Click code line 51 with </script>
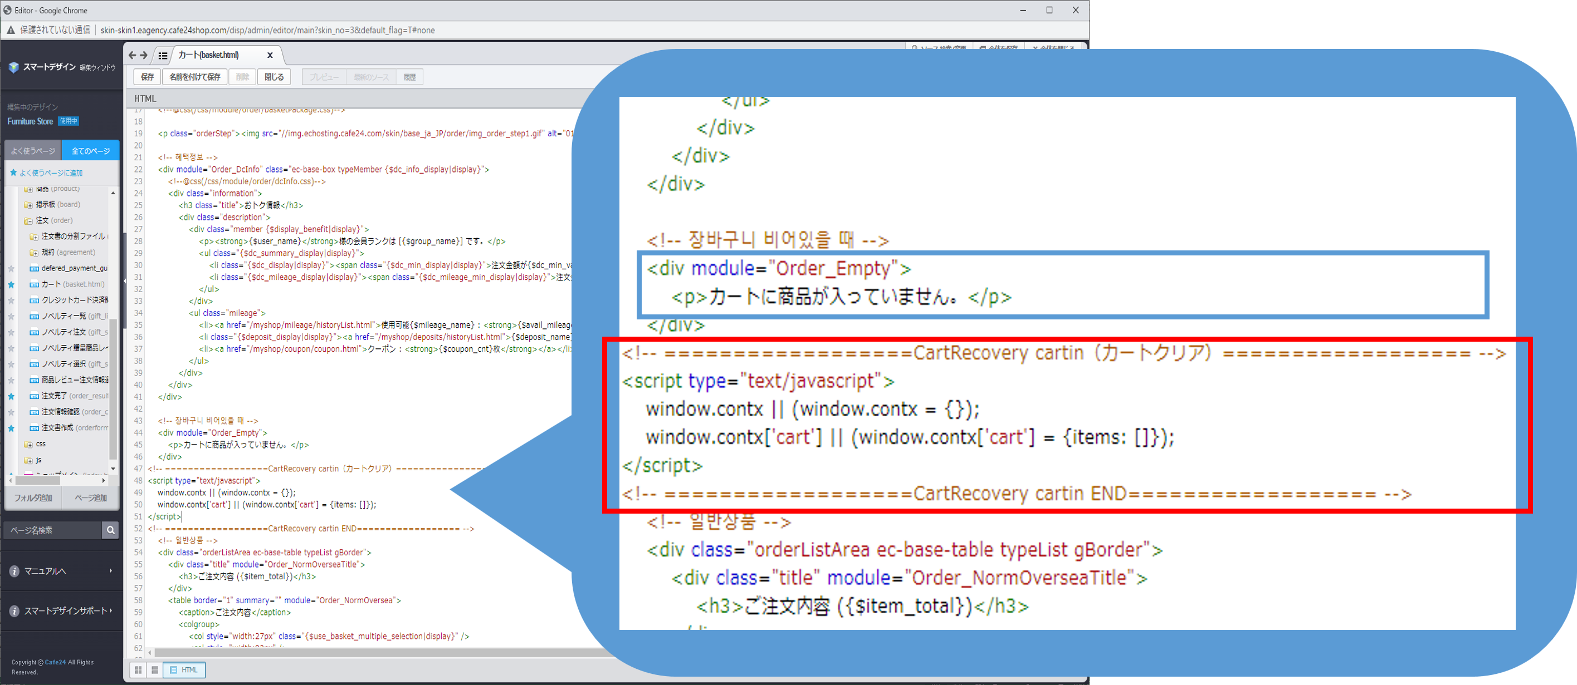This screenshot has width=1577, height=685. click(165, 517)
